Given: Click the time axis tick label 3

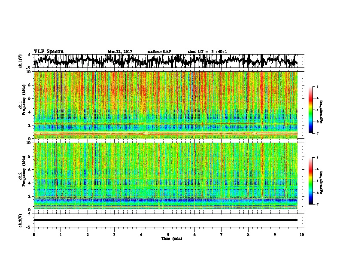Looking at the screenshot, I should [114, 235].
